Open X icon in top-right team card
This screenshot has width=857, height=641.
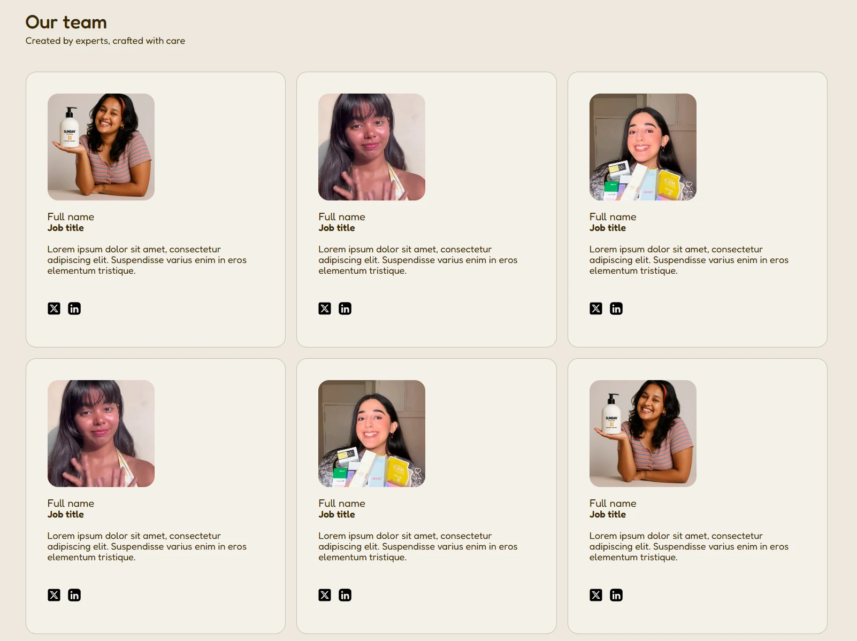596,308
